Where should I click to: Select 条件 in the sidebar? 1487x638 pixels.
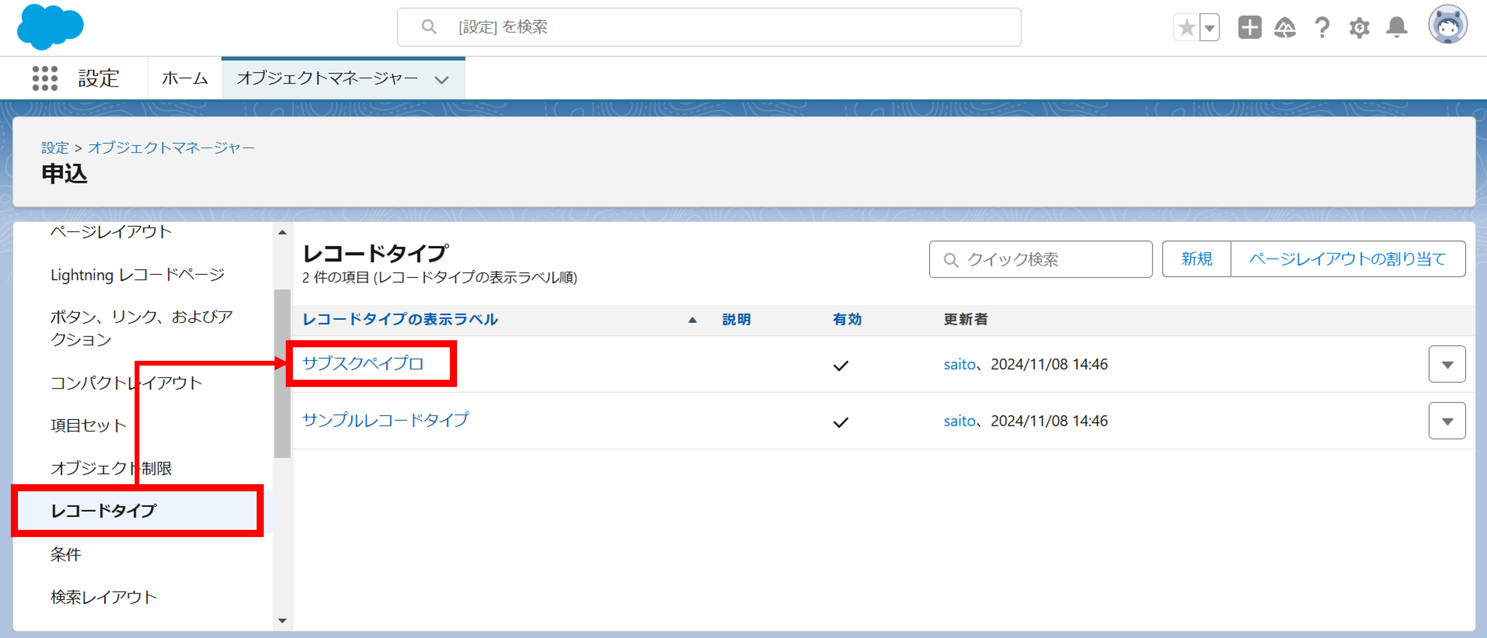66,554
